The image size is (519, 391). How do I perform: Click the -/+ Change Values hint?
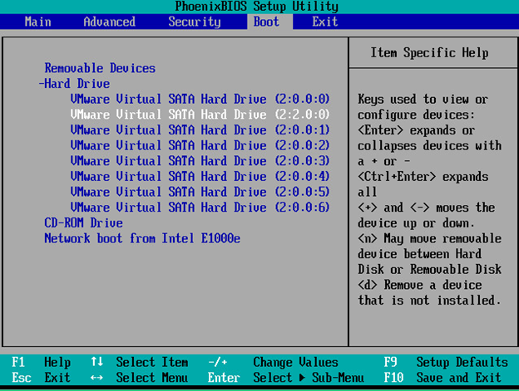coord(273,362)
